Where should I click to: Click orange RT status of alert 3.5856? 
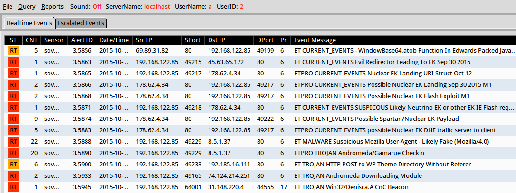(13, 51)
